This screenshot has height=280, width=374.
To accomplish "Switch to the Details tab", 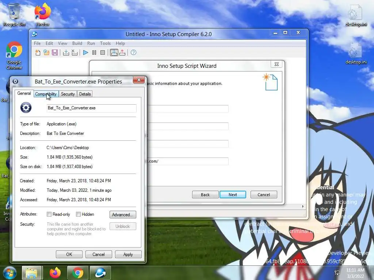I will [x=85, y=94].
